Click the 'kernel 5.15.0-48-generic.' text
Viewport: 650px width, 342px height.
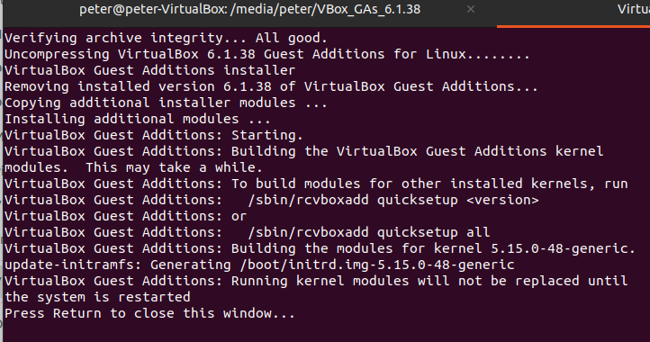(535, 248)
